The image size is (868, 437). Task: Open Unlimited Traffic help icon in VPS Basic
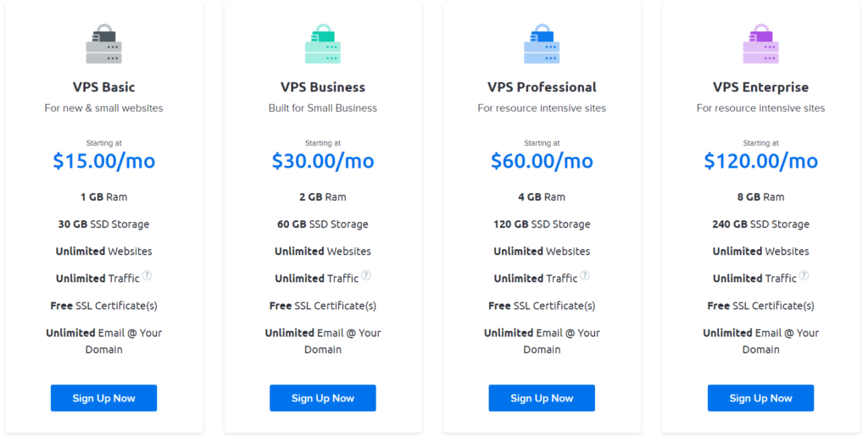click(147, 275)
